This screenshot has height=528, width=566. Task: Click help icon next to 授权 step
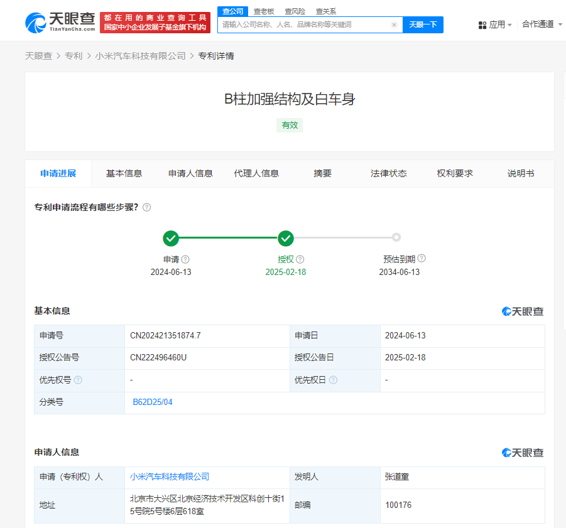click(x=300, y=259)
